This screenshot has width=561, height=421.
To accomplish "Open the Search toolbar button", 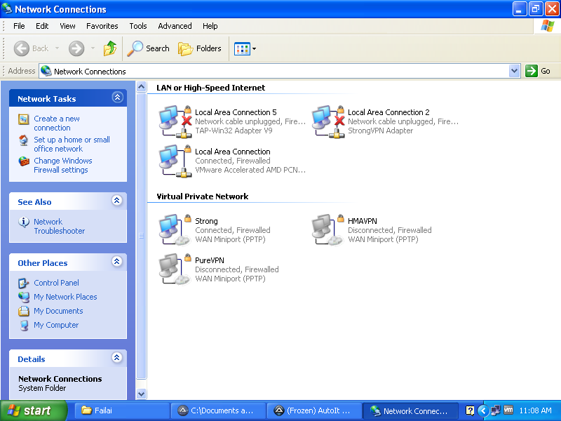I will click(x=149, y=48).
